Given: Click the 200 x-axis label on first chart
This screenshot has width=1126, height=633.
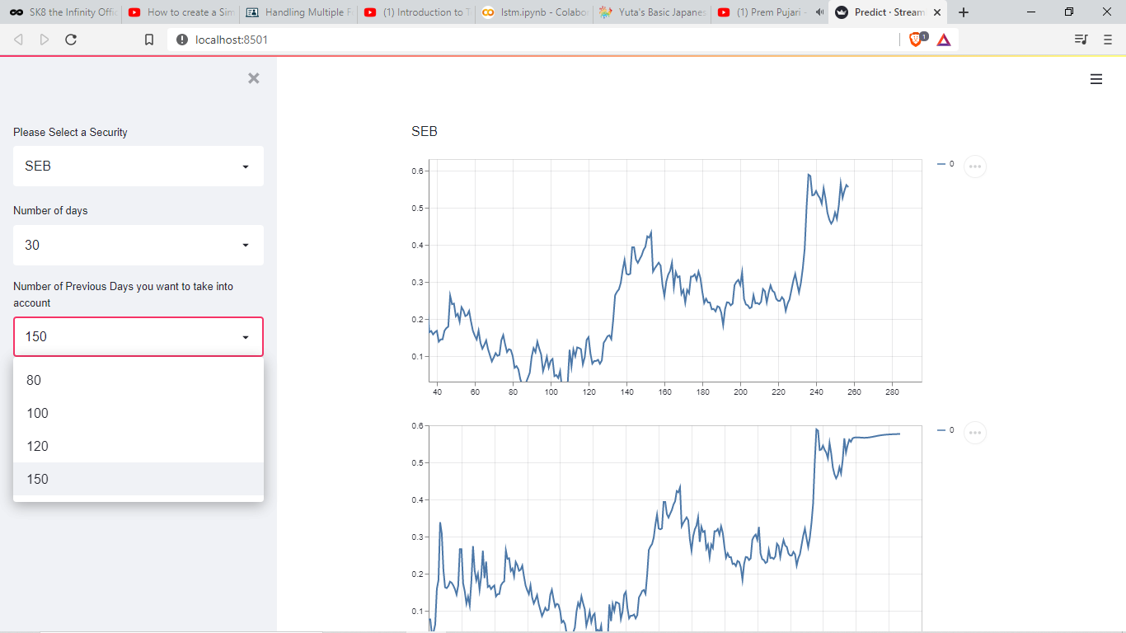Looking at the screenshot, I should [x=741, y=392].
